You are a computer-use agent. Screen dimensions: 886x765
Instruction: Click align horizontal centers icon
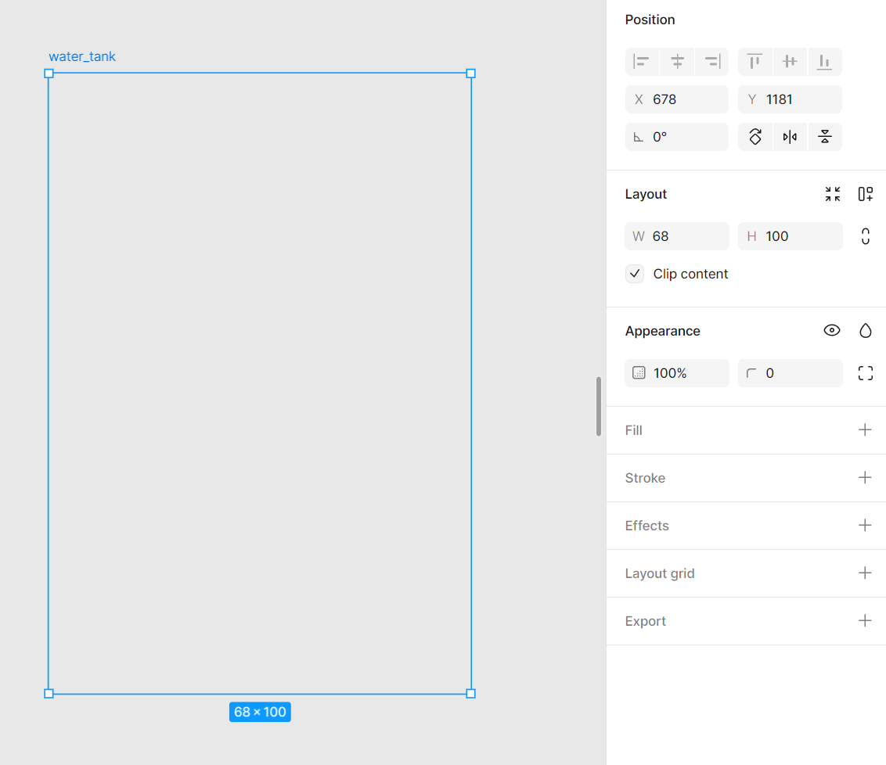[x=677, y=62]
